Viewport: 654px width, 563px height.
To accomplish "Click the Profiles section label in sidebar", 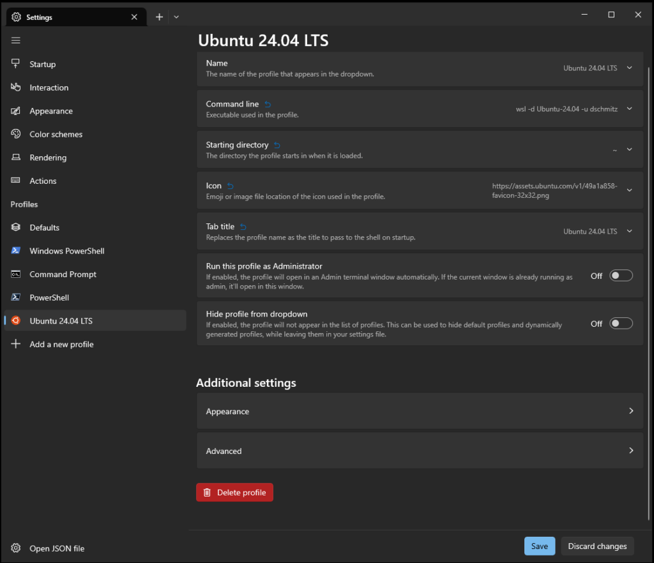I will (24, 204).
